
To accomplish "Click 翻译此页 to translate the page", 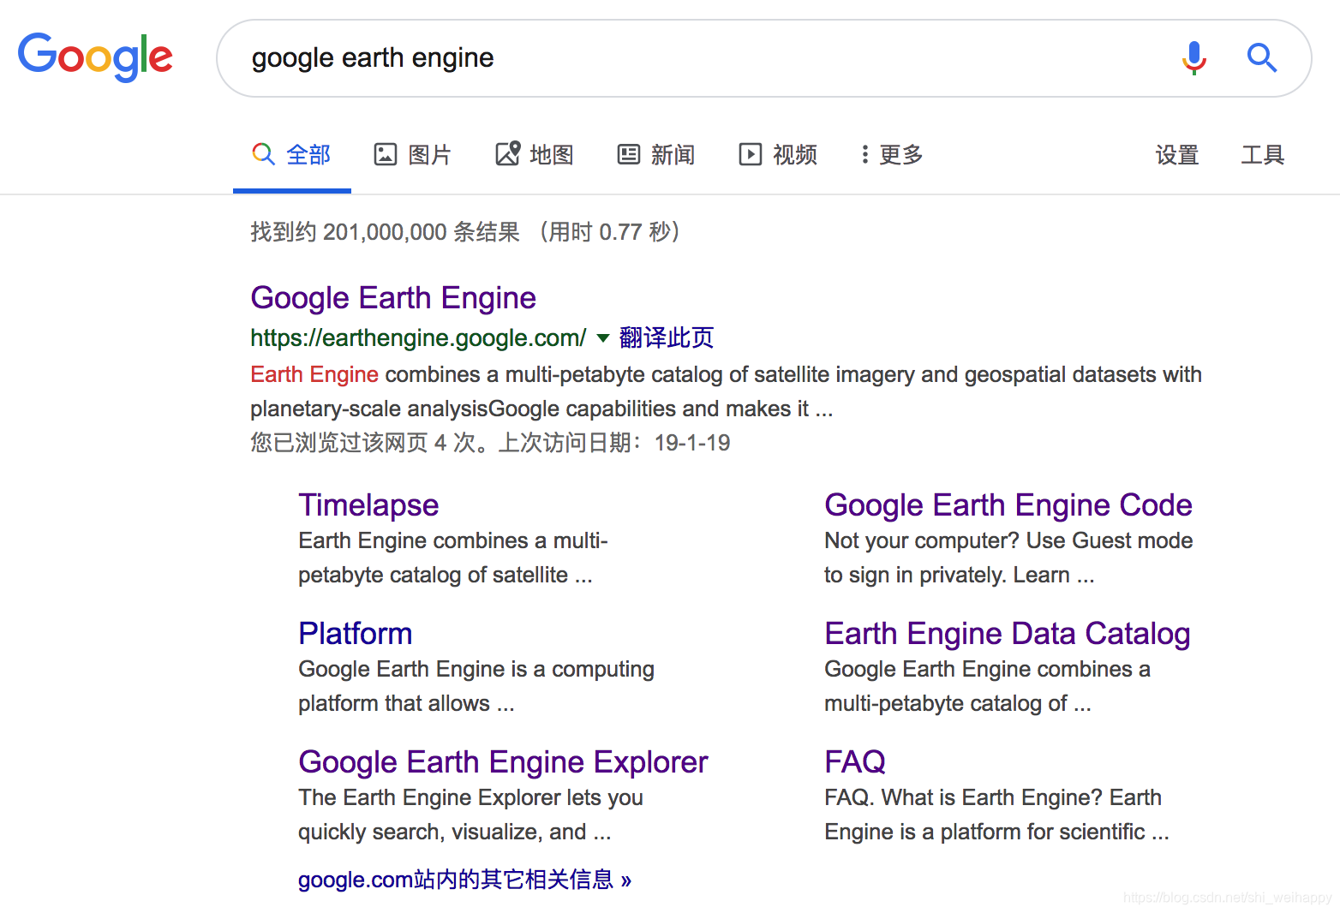I will pos(667,338).
